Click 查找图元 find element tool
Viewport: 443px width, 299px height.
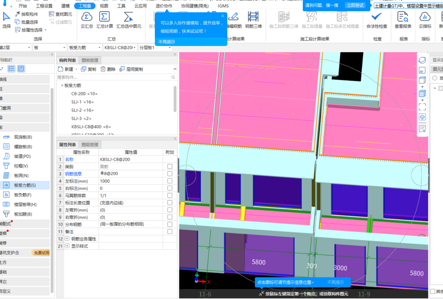coord(60,14)
